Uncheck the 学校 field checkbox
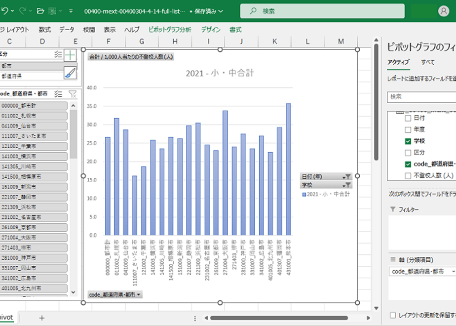The image size is (456, 326). click(408, 141)
